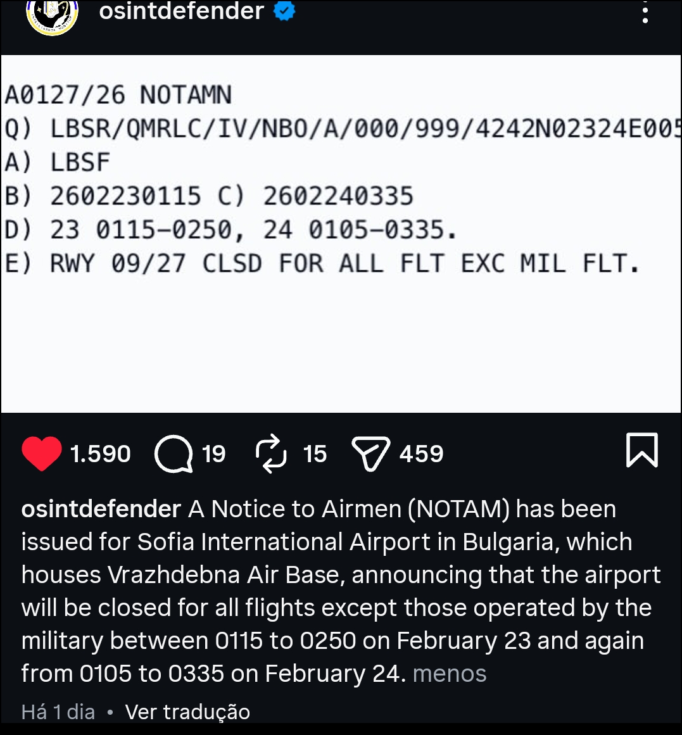This screenshot has width=682, height=735.
Task: View the 1.590 likes list
Action: (x=101, y=454)
